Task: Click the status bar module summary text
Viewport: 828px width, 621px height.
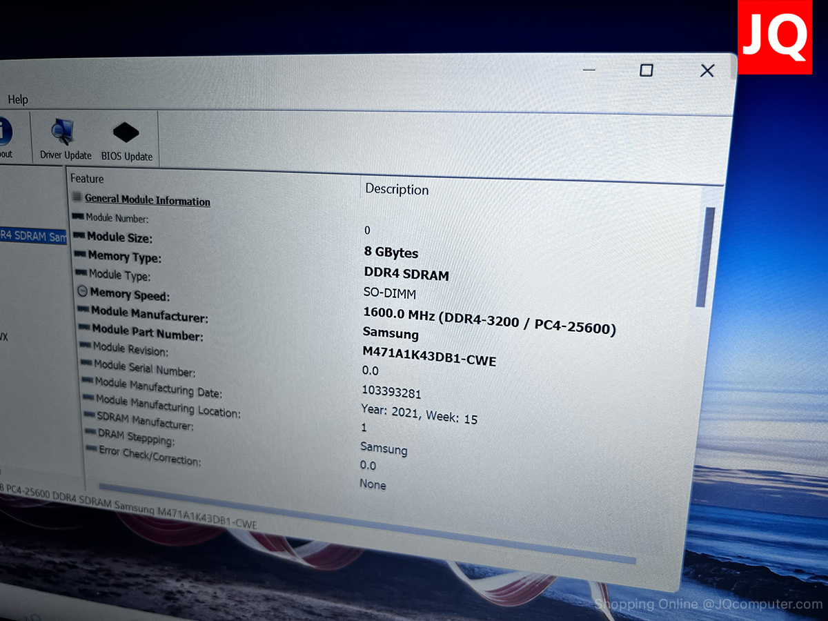Action: (x=128, y=506)
